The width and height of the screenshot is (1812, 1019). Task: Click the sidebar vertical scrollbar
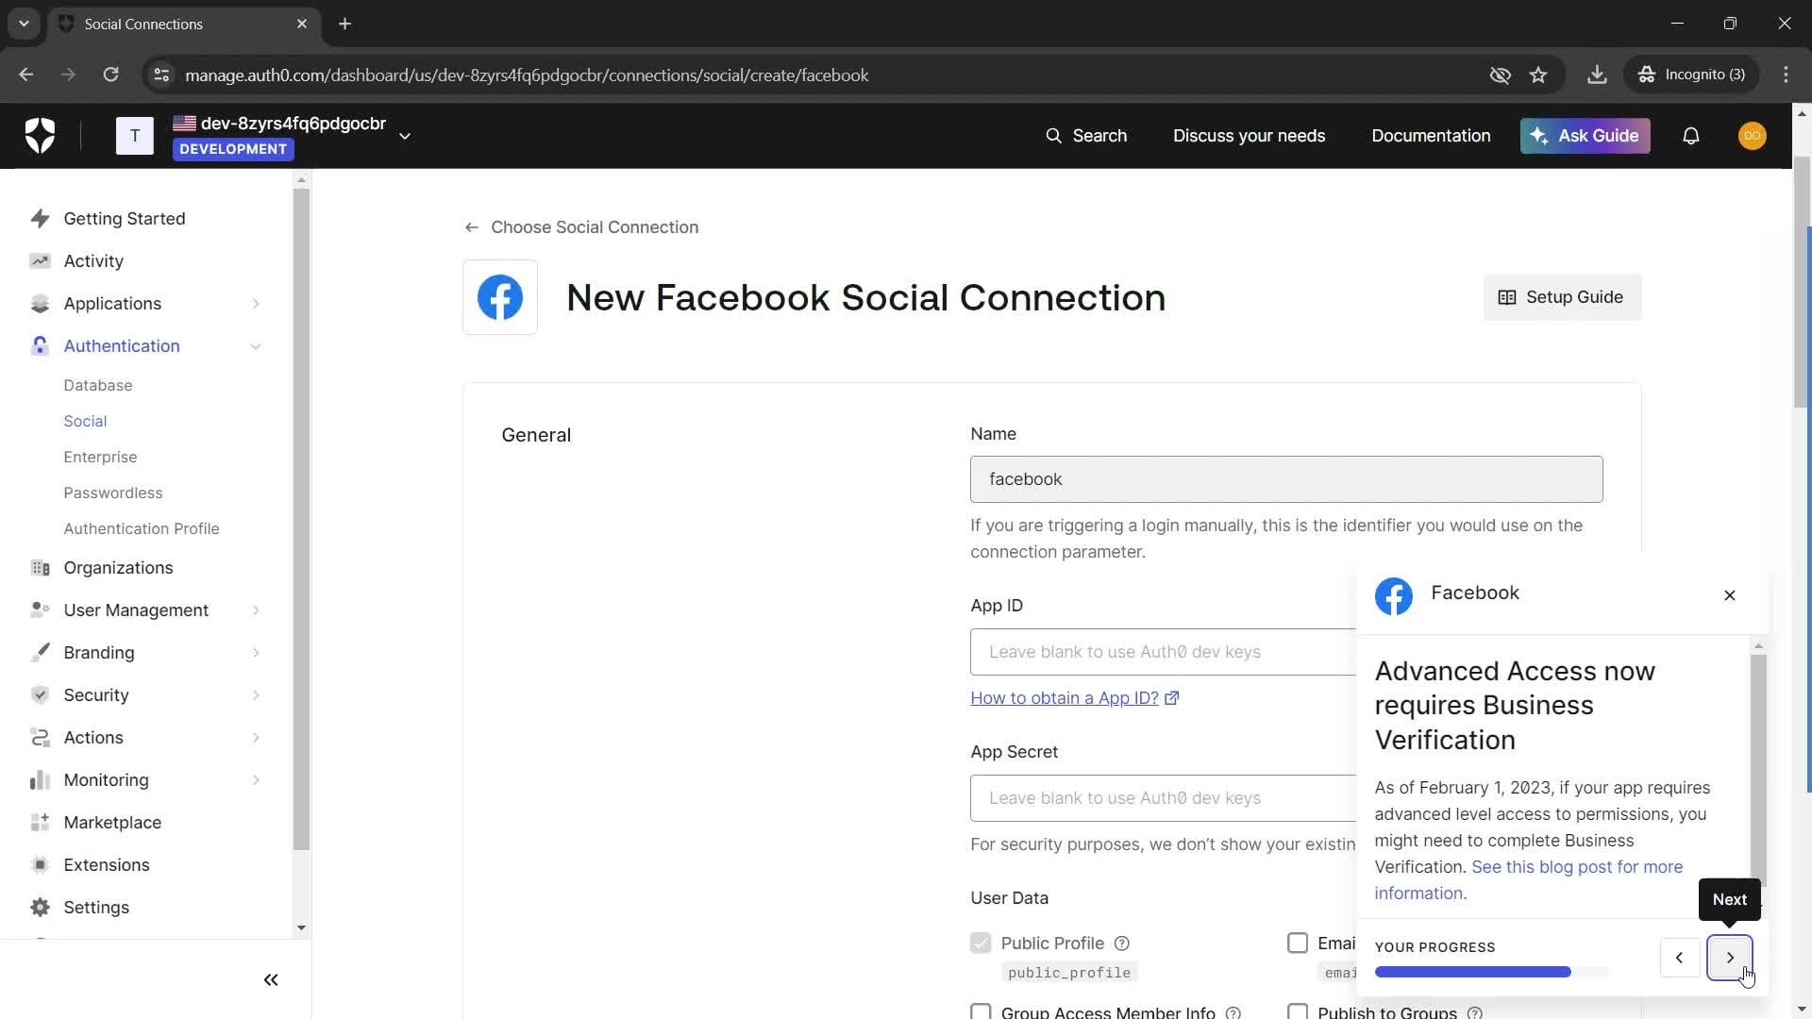[301, 519]
